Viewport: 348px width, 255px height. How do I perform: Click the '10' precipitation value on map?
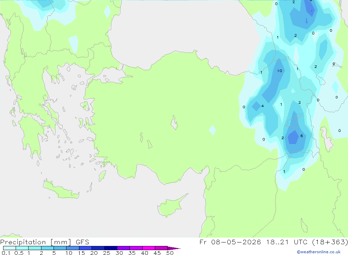click(x=280, y=71)
